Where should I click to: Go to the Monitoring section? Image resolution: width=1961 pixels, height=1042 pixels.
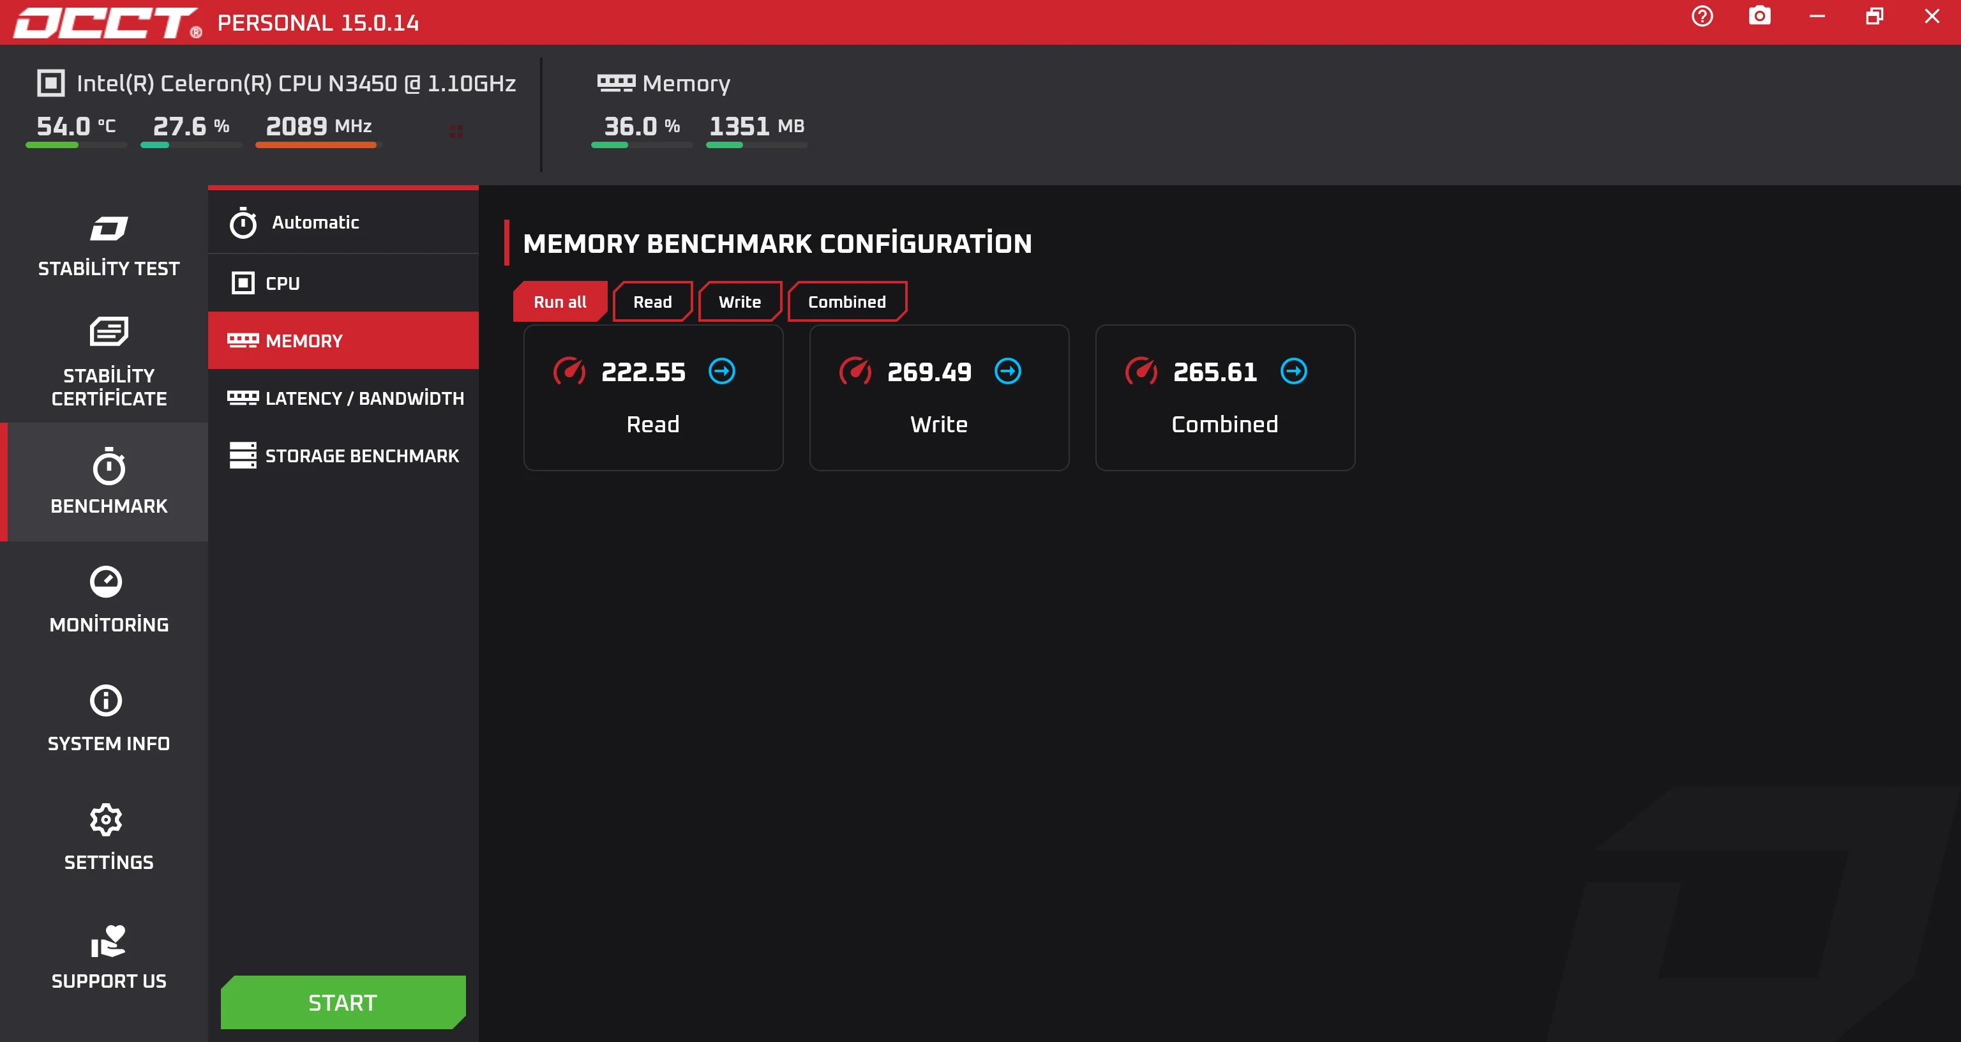coord(108,600)
